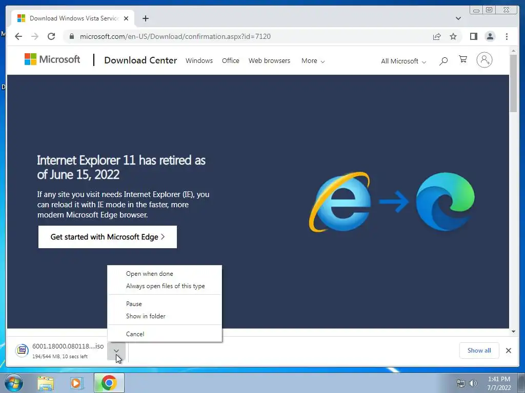This screenshot has width=525, height=393.
Task: Click the Internet Explorer logo image
Action: pyautogui.click(x=340, y=202)
